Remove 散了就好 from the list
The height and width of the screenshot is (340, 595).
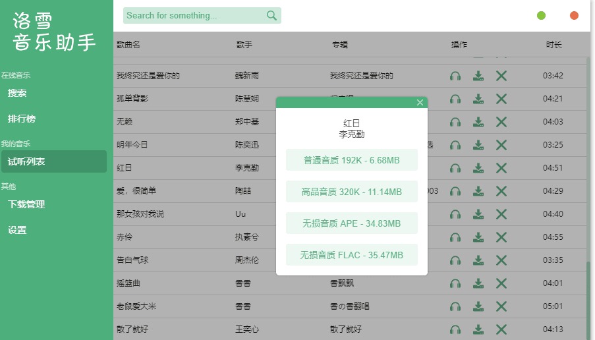coord(501,329)
